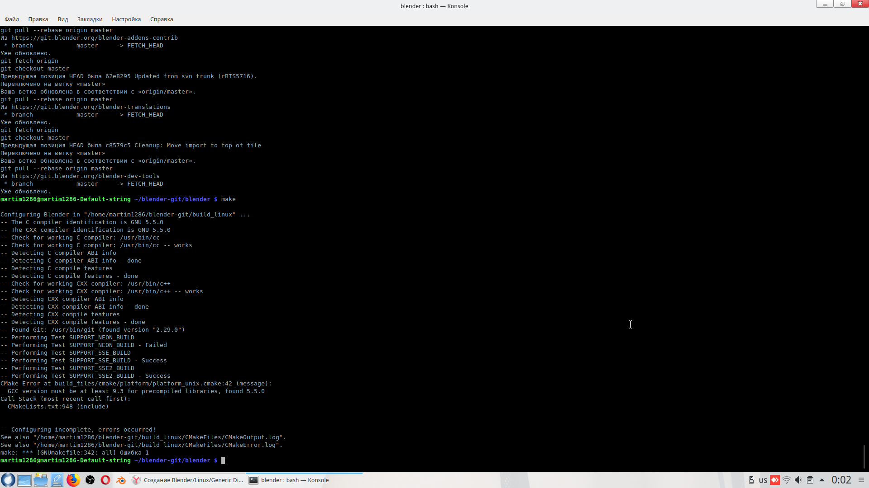
Task: Launch the file manager from taskbar
Action: click(41, 480)
